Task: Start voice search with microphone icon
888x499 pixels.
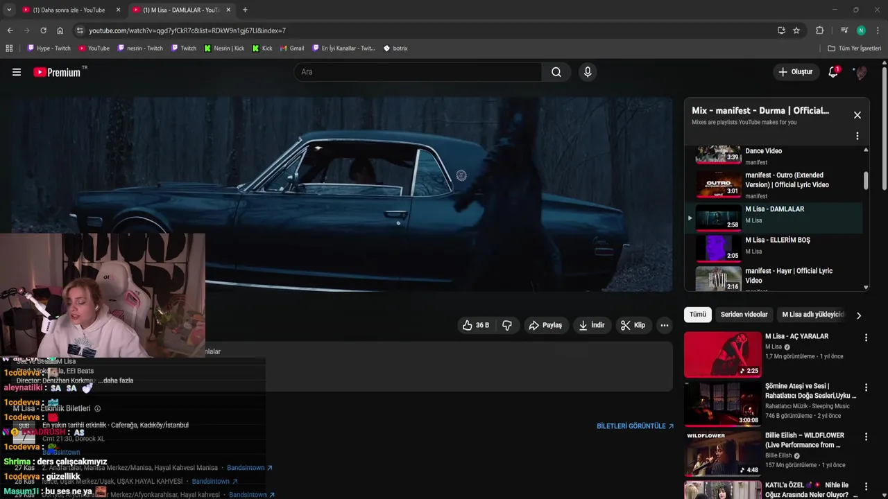Action: pos(588,72)
